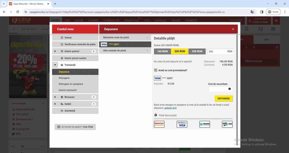The width and height of the screenshot is (289, 153).
Task: Open the Asistență item
Action: [x=75, y=111]
